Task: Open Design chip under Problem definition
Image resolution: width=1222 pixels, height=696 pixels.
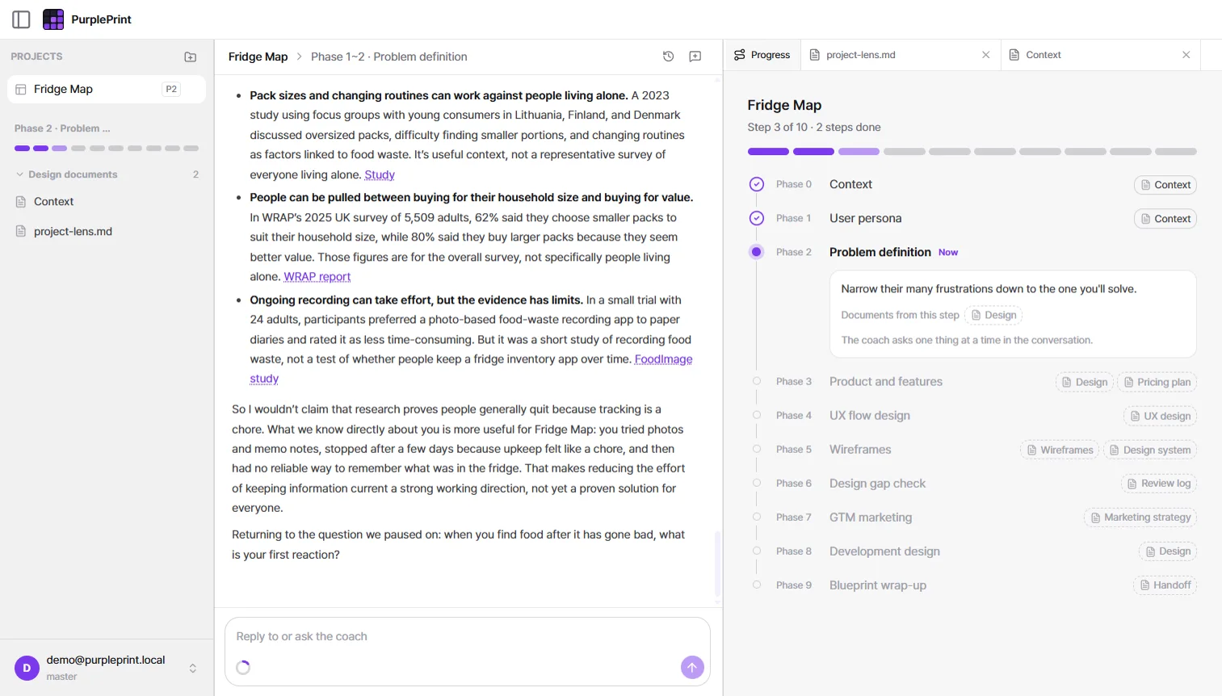Action: [993, 315]
